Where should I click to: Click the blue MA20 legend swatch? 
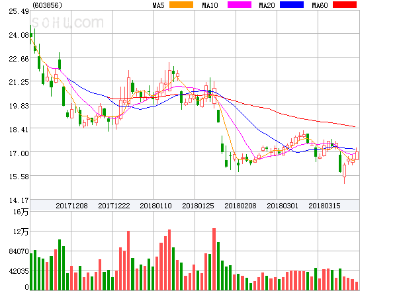292,5
